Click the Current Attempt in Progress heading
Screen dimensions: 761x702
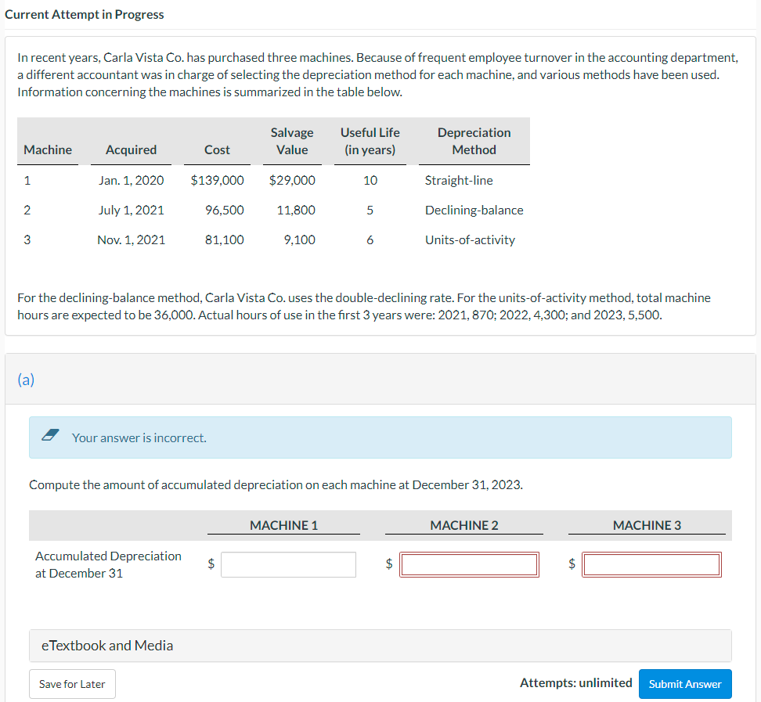pyautogui.click(x=85, y=15)
